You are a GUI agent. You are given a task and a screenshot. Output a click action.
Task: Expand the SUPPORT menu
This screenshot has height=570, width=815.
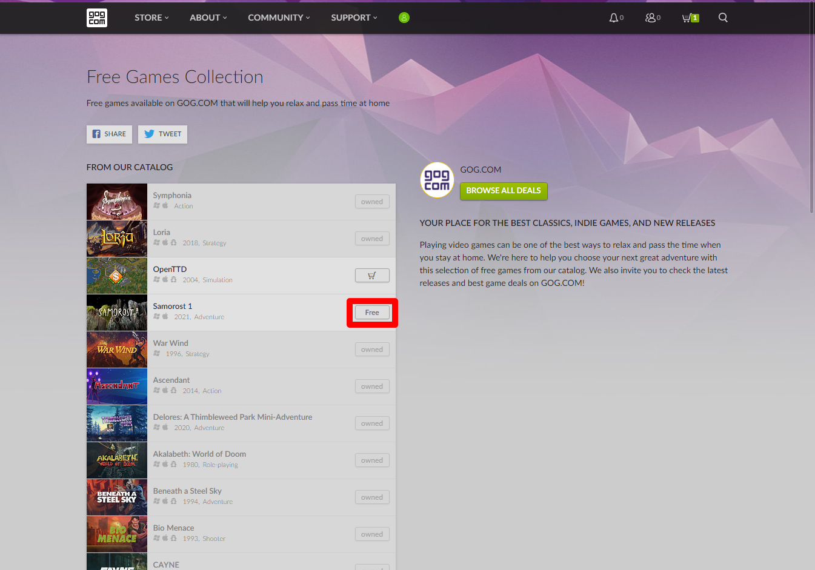pos(354,18)
